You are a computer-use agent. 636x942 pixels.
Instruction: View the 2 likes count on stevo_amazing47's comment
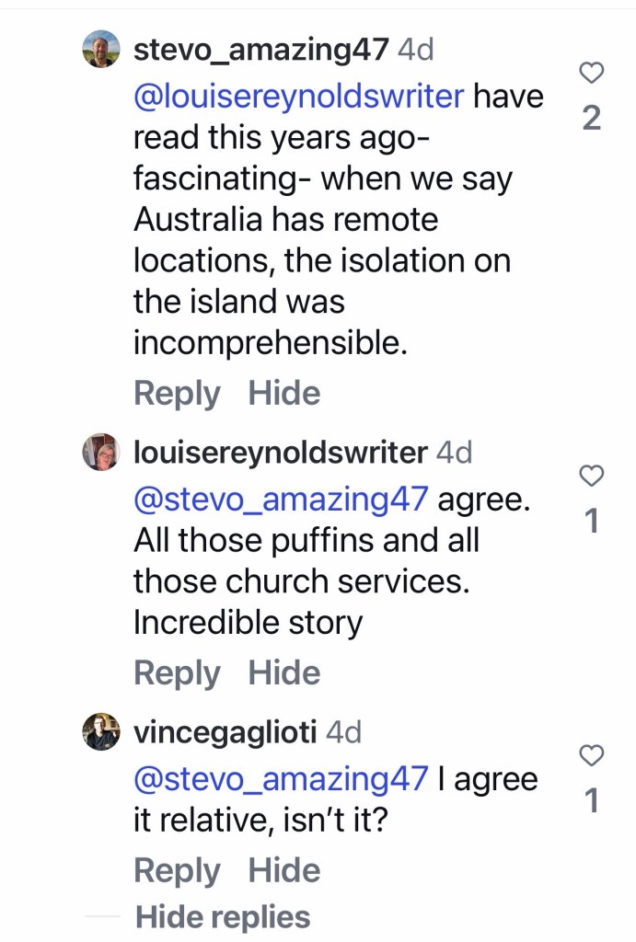pos(593,118)
